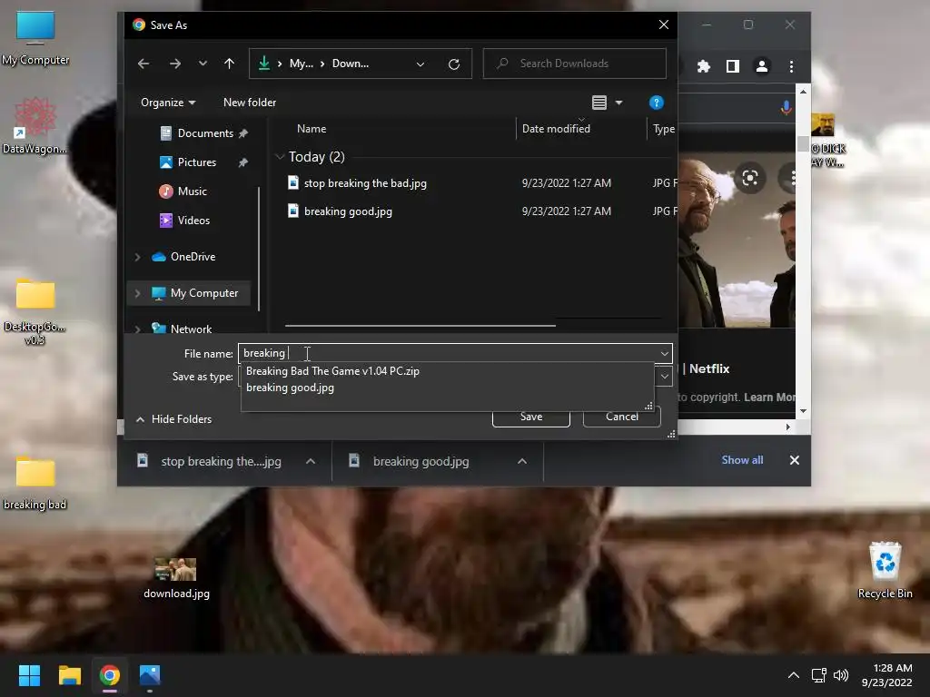Close the Save As dialog
The height and width of the screenshot is (697, 930).
[x=664, y=25]
